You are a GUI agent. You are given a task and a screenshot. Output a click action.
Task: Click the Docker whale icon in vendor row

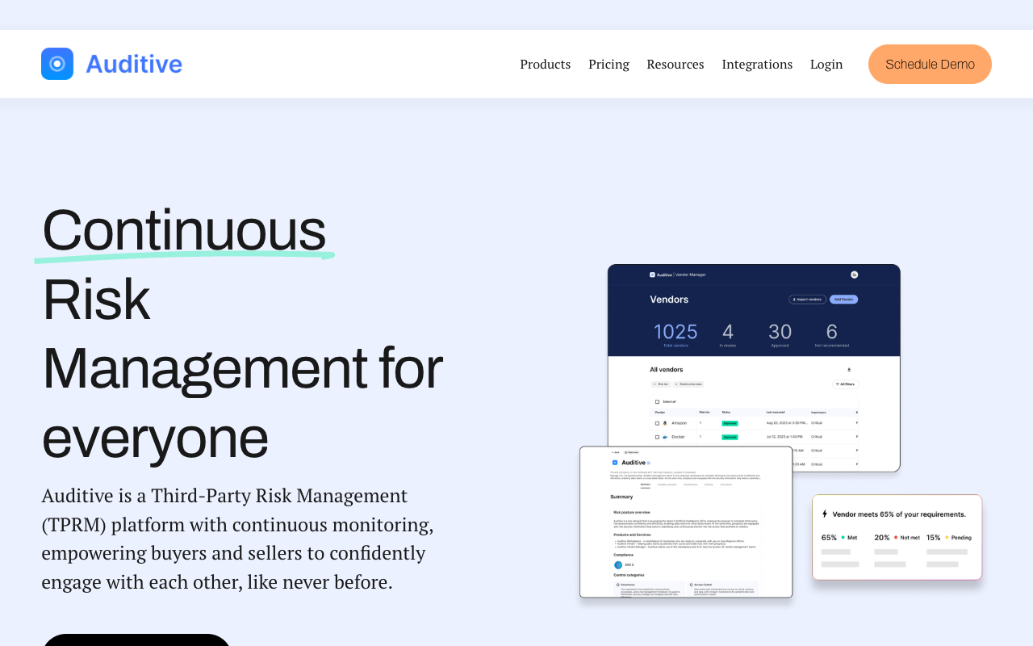(x=665, y=437)
